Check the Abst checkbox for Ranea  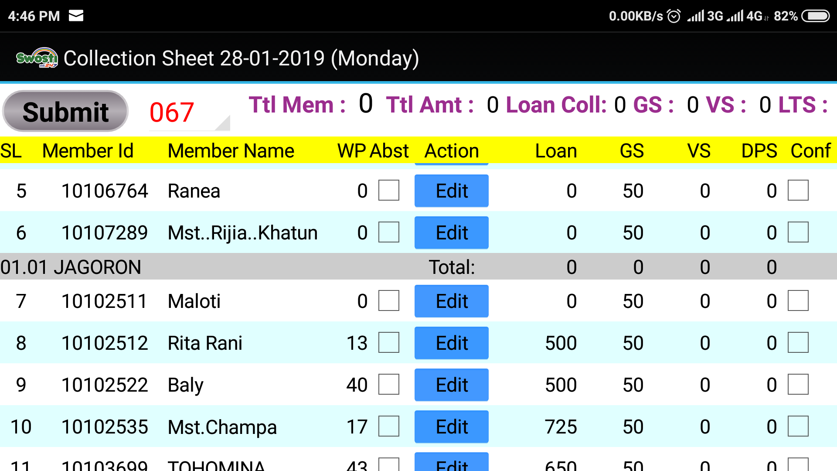(x=389, y=191)
